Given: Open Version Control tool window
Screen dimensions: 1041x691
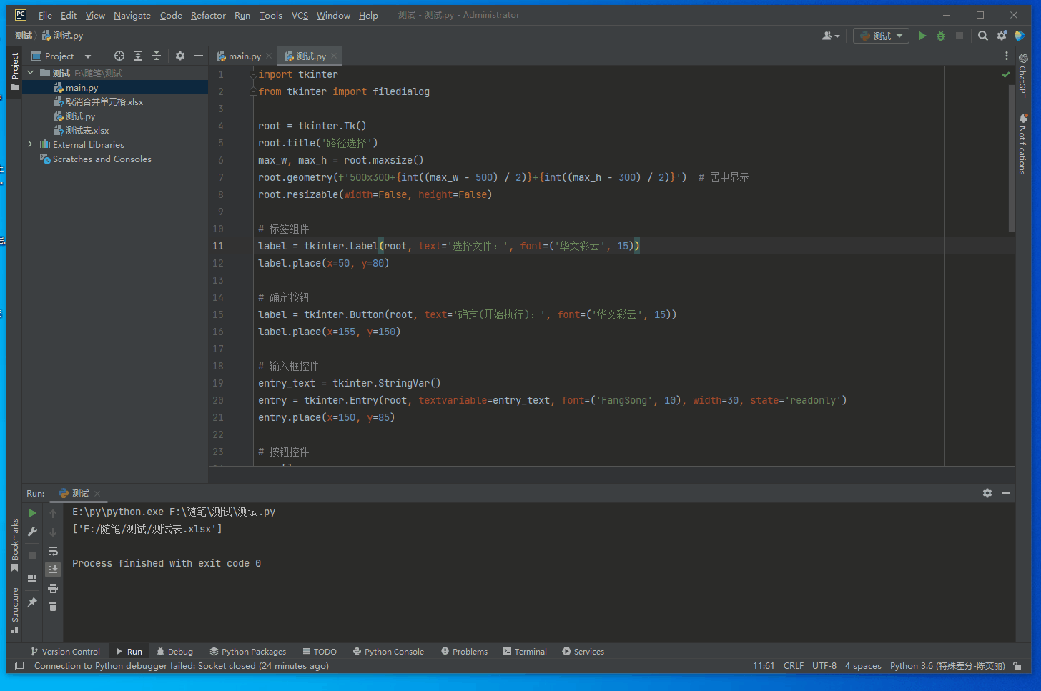Looking at the screenshot, I should pos(65,652).
